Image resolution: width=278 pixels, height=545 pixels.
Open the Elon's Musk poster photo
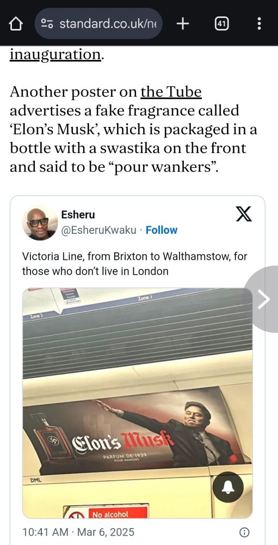[x=138, y=403]
